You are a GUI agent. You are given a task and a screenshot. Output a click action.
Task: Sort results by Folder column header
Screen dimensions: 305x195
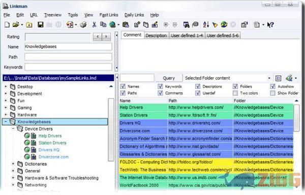click(263, 101)
